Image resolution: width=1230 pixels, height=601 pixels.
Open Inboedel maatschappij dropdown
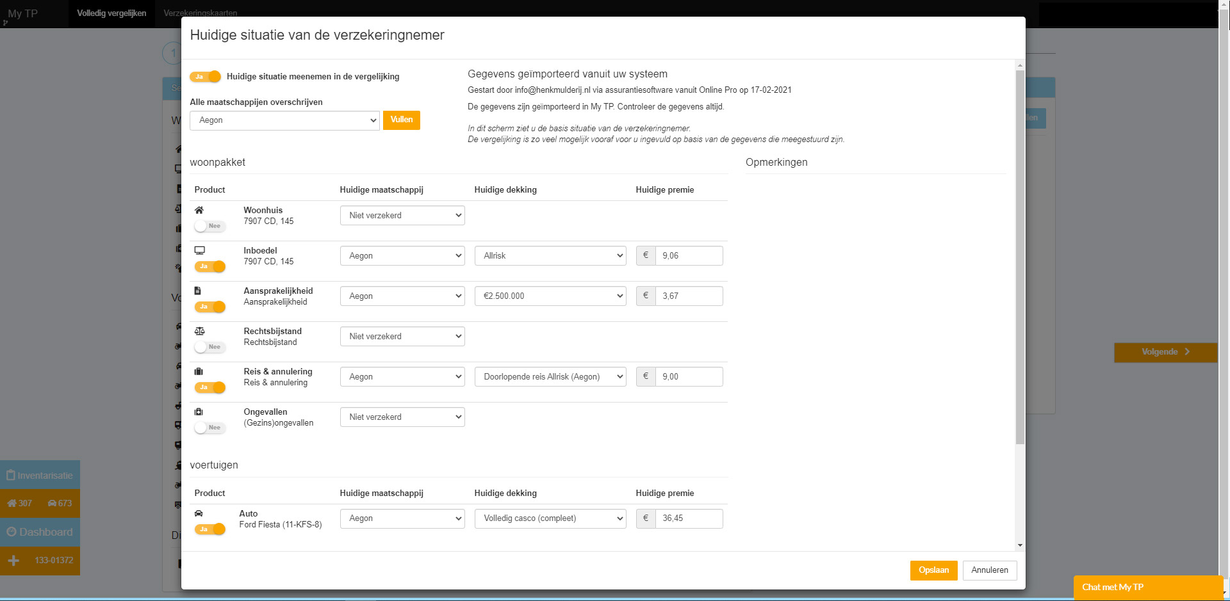[x=402, y=256]
